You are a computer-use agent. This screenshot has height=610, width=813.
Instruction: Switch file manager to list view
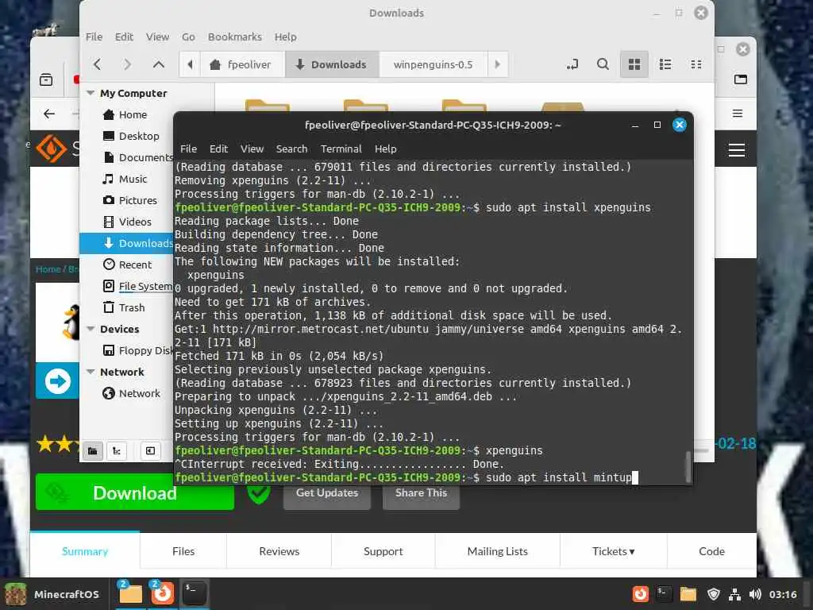[x=665, y=64]
